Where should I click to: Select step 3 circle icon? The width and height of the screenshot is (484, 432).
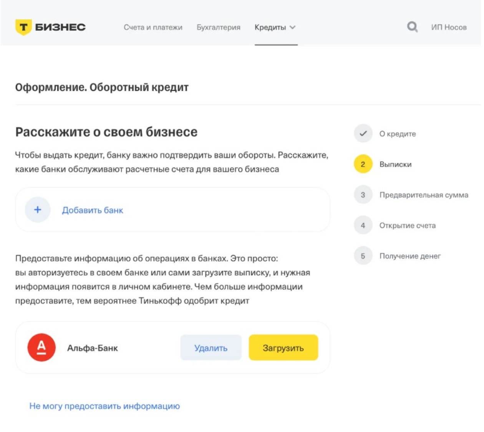[363, 195]
